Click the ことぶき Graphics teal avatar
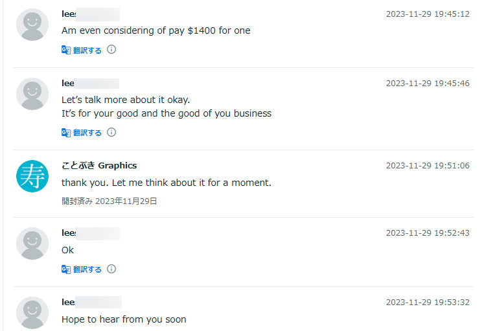 click(32, 176)
